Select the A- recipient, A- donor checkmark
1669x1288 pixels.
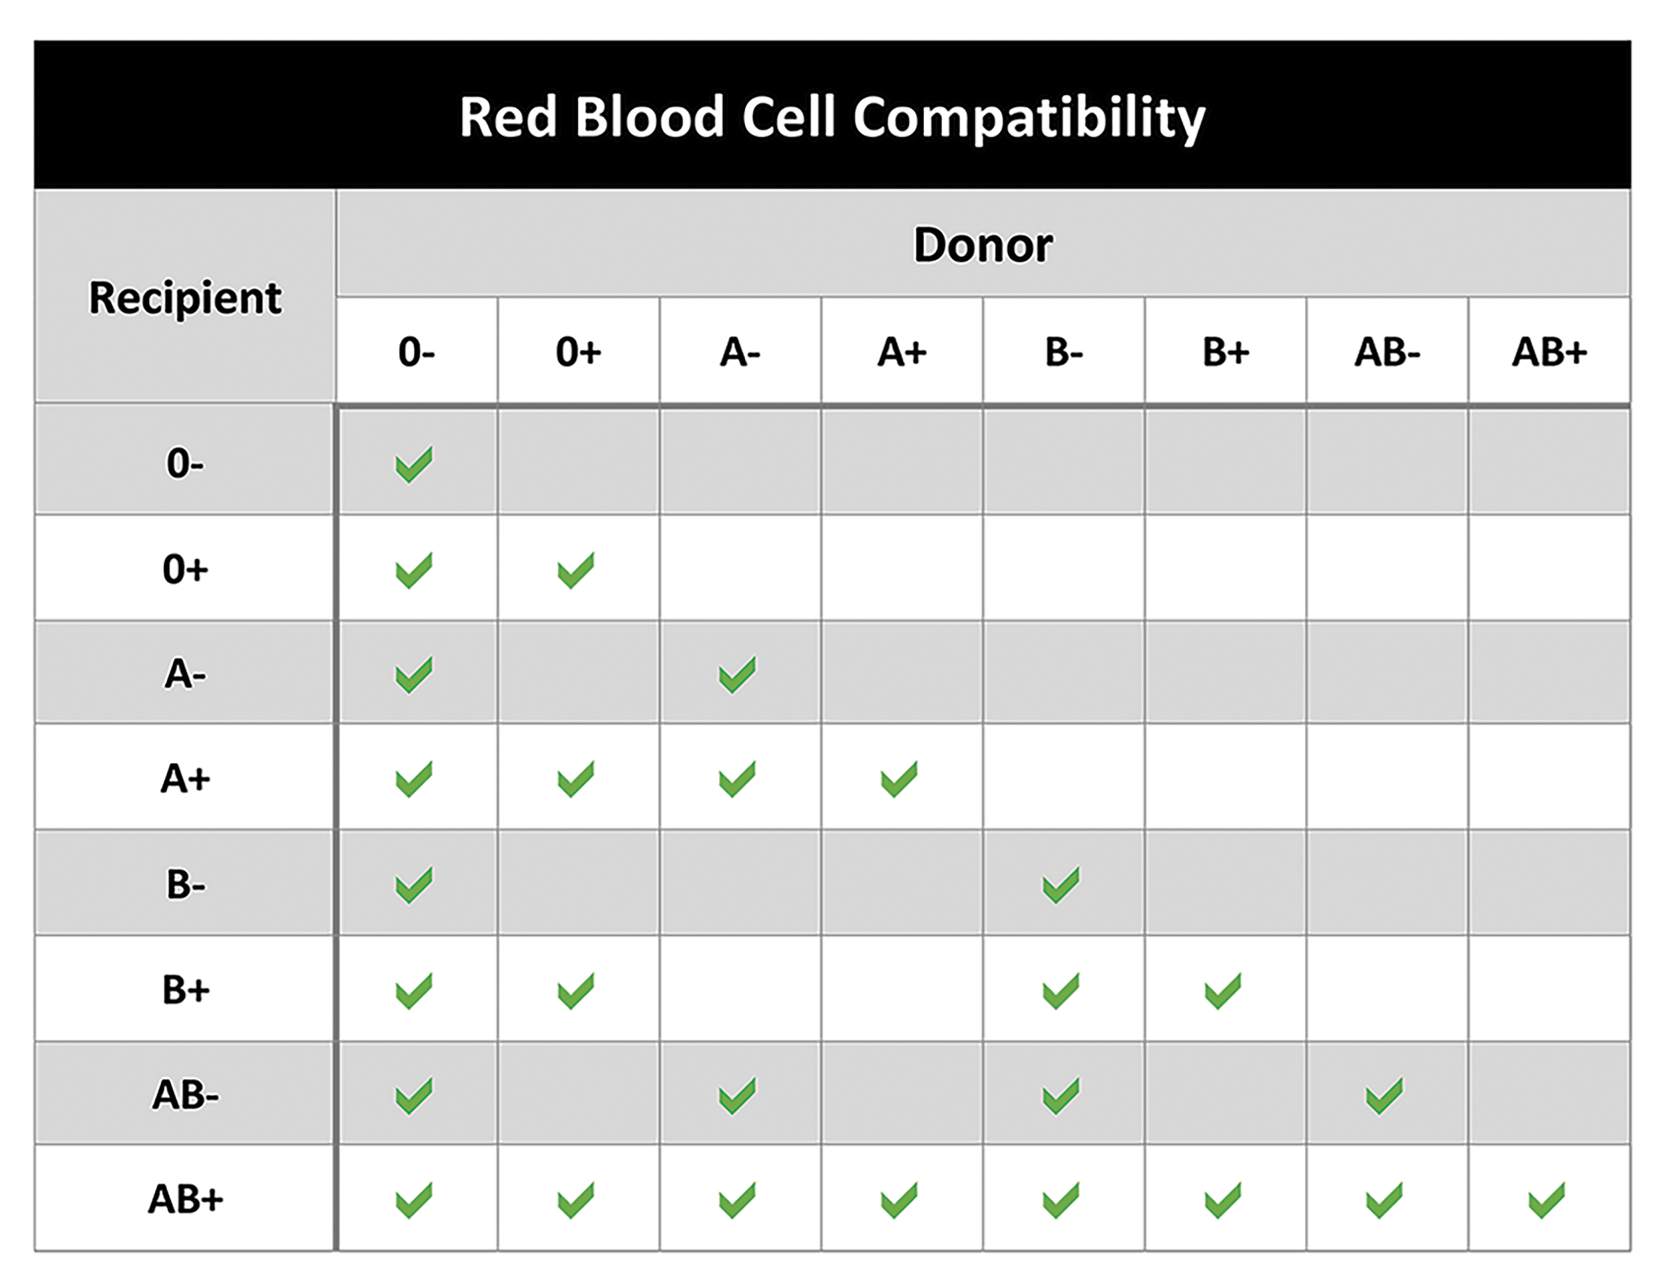point(738,674)
